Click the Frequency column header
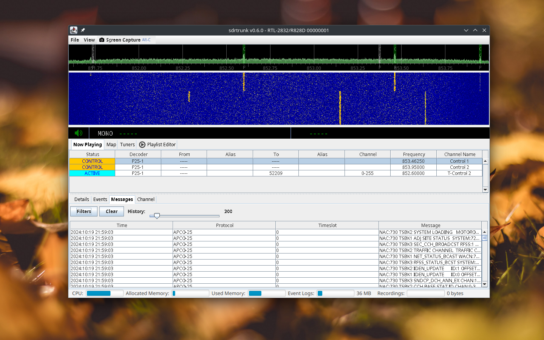The image size is (544, 340). pyautogui.click(x=414, y=154)
